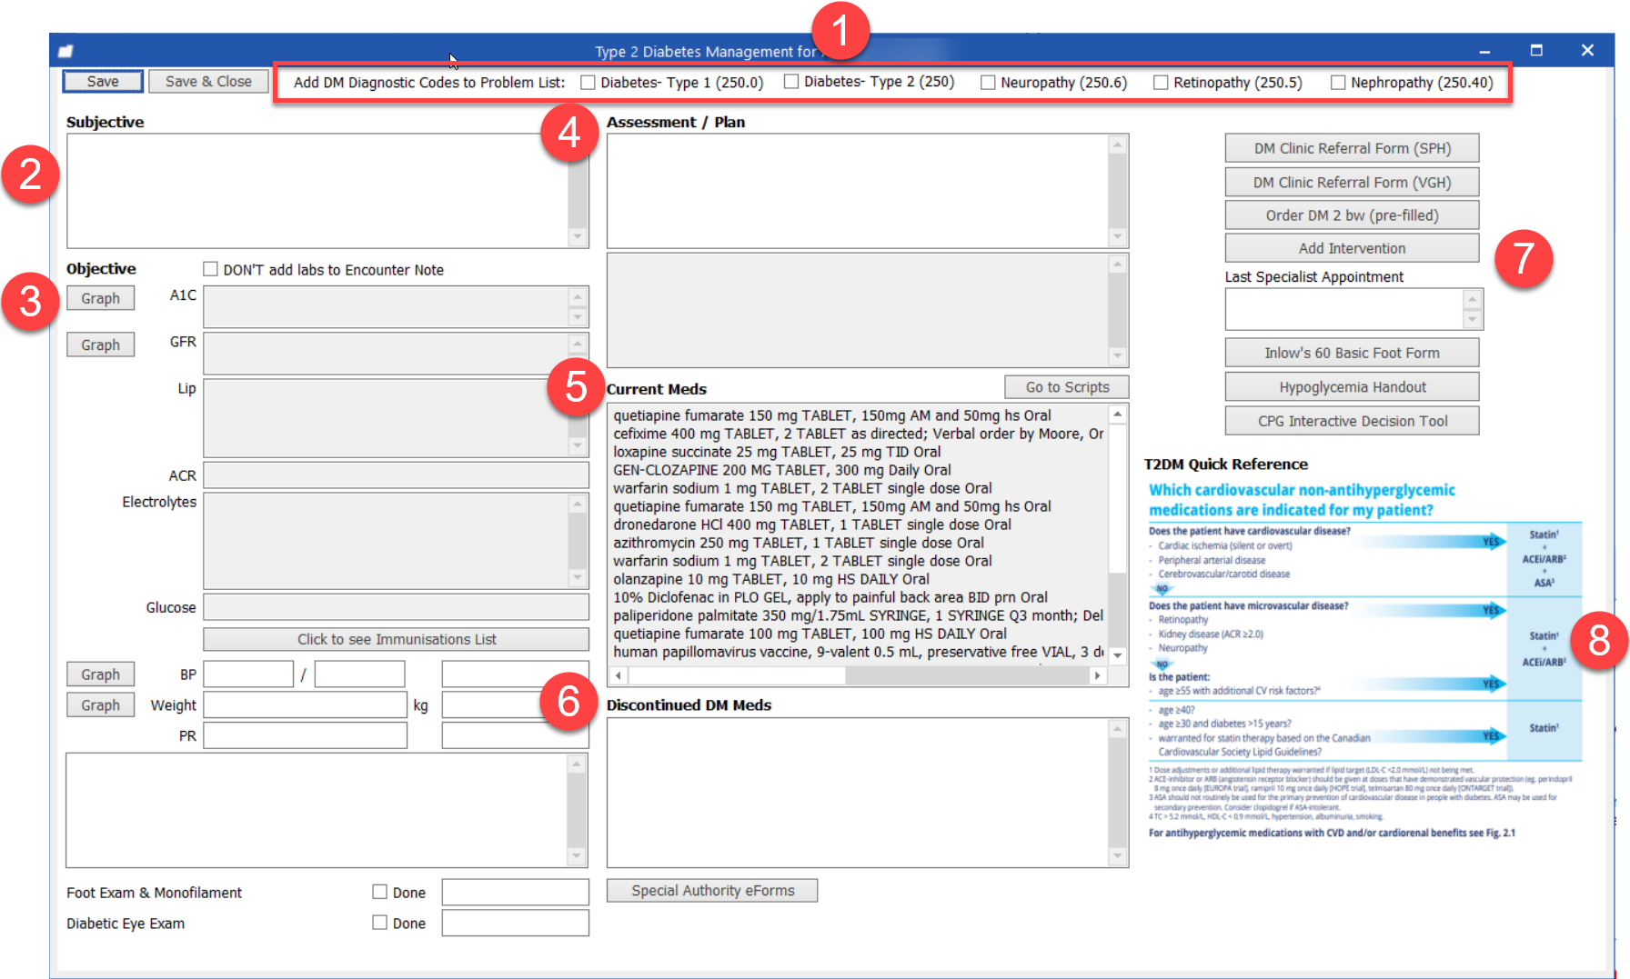Click Save & Close button
This screenshot has width=1630, height=979.
click(208, 82)
